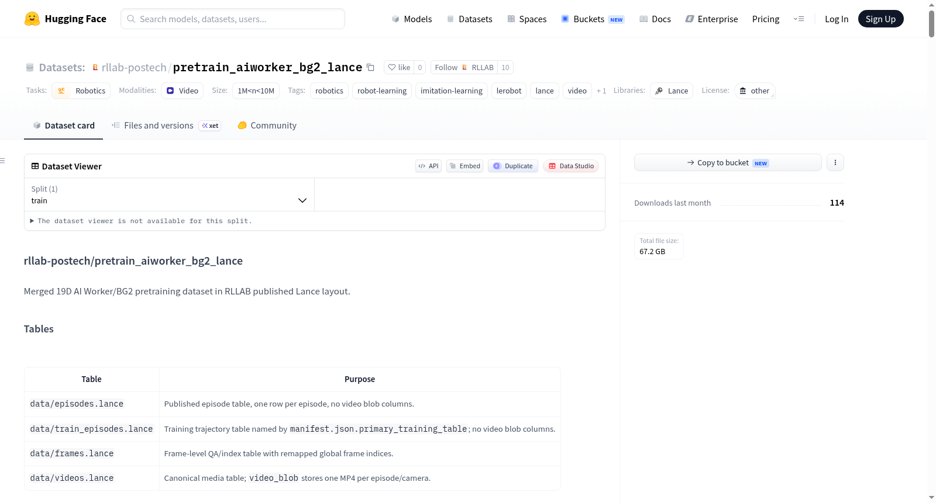Open the Datasets page

(470, 19)
